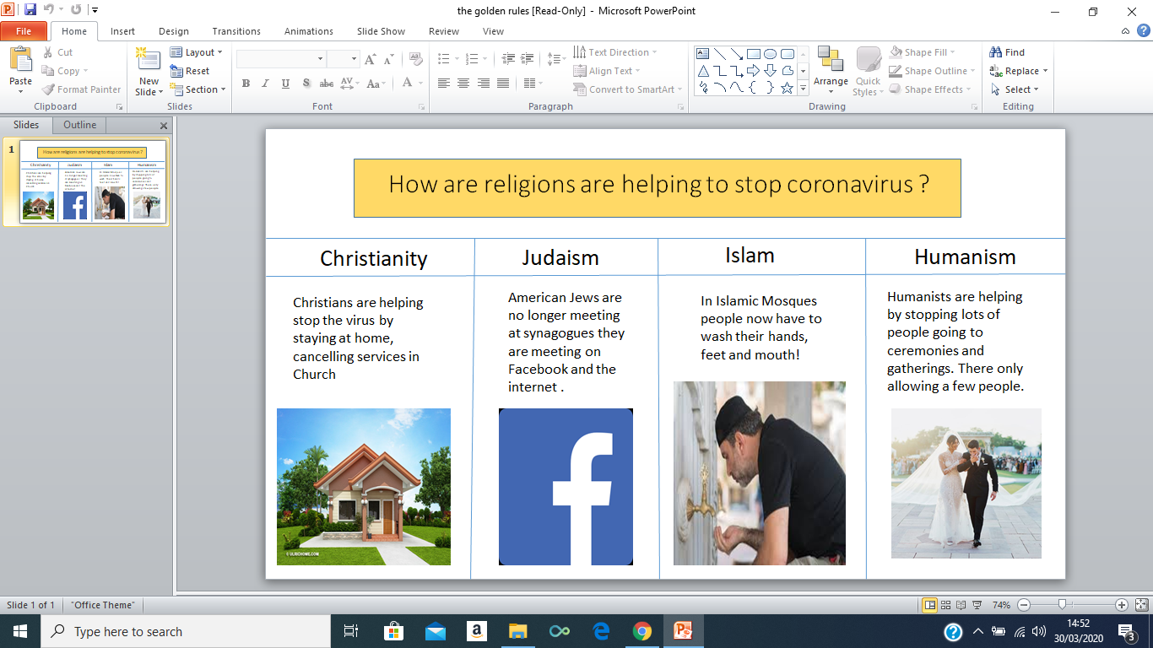
Task: Click the Facebook logo image on slide
Action: point(566,487)
